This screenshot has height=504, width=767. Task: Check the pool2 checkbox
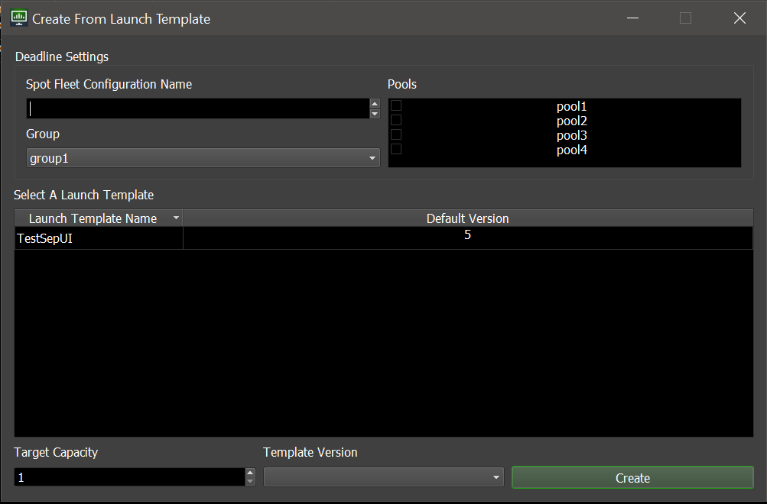[x=396, y=120]
